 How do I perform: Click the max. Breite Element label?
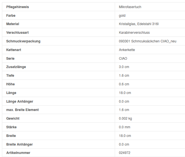tap(22, 110)
